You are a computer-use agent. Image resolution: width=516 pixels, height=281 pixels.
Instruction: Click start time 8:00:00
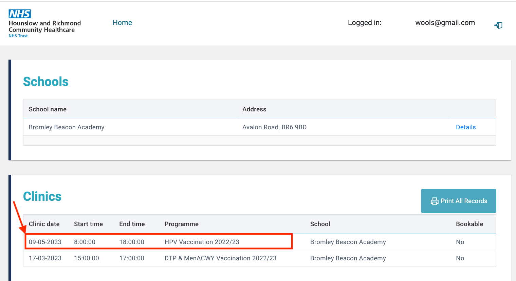point(85,242)
